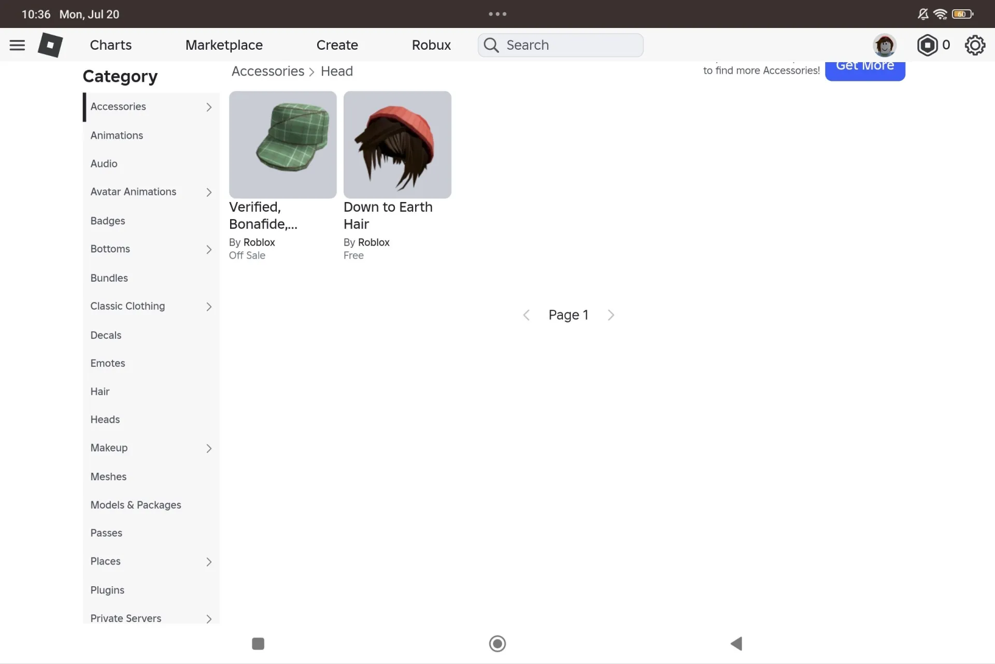Open the user avatar profile picture
995x664 pixels.
pyautogui.click(x=885, y=45)
